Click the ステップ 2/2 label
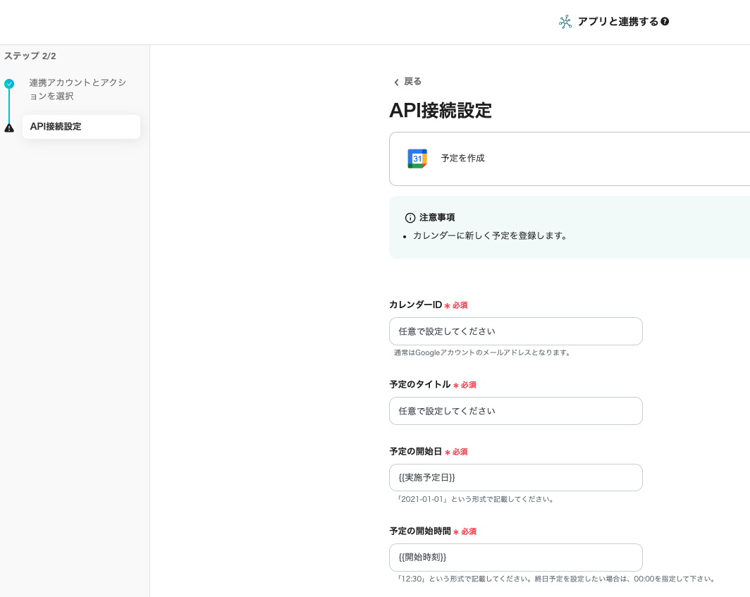Screen dimensions: 750x597 pyautogui.click(x=30, y=56)
